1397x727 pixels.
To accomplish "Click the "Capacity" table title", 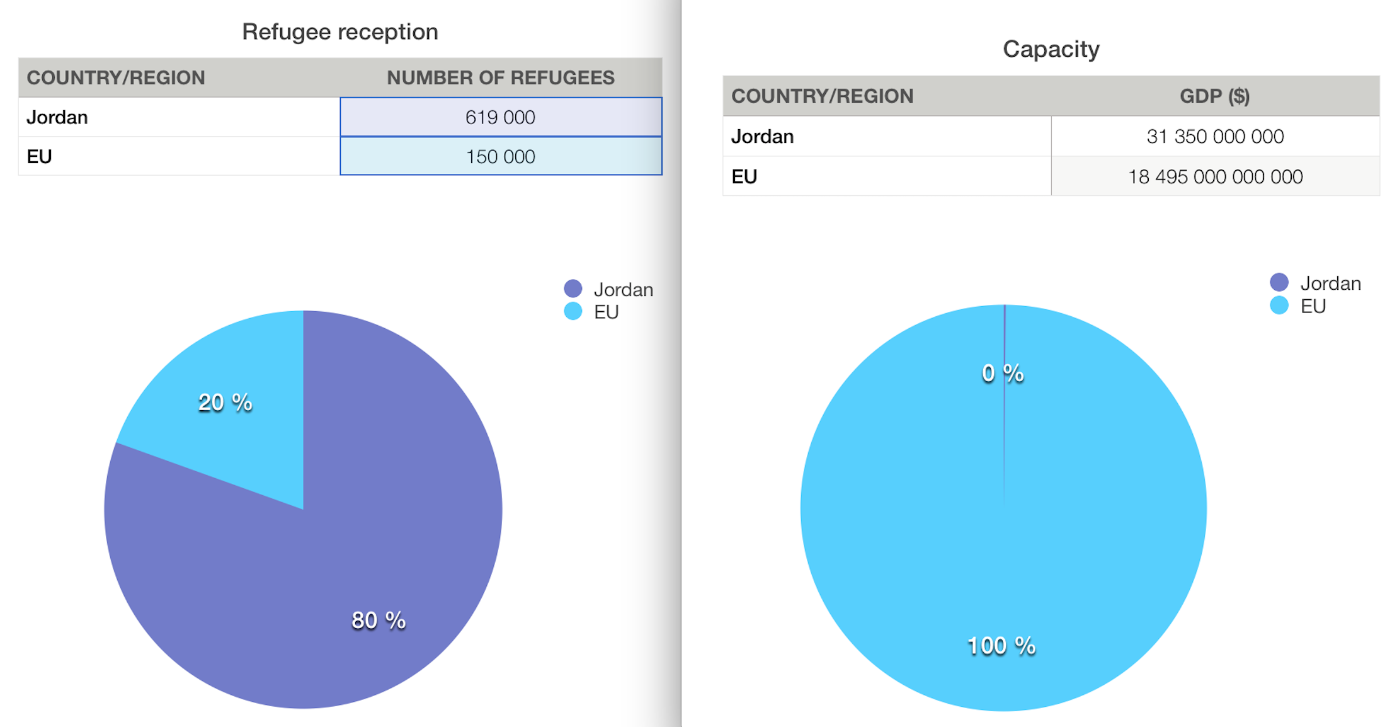I will (x=1051, y=49).
